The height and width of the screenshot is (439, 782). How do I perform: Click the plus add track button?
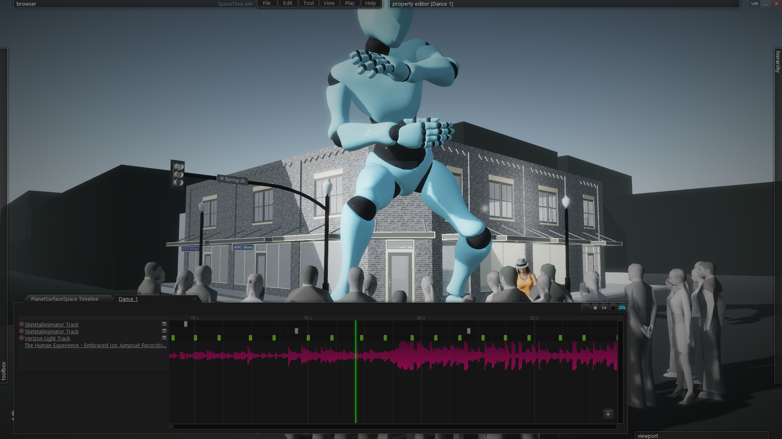[608, 414]
